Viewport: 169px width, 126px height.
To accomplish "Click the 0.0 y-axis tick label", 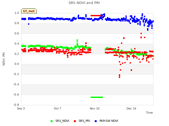I will (x=17, y=64).
